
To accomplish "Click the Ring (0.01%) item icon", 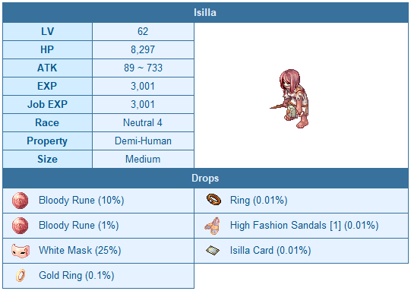I will (x=213, y=200).
